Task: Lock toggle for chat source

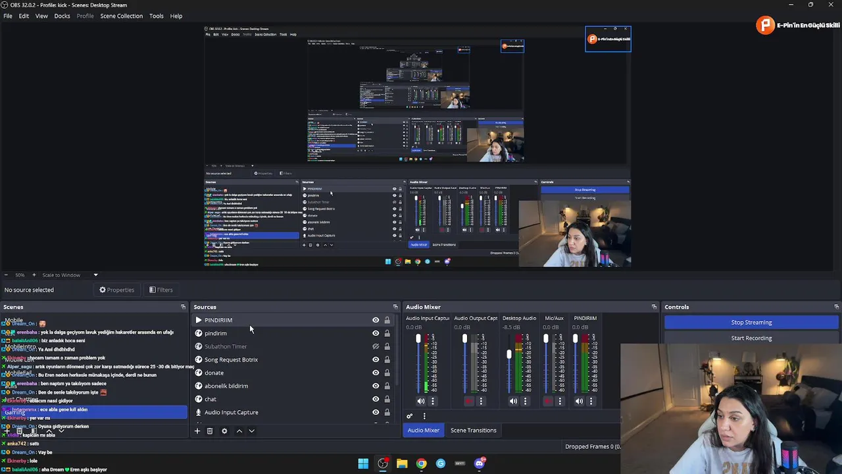Action: tap(387, 399)
